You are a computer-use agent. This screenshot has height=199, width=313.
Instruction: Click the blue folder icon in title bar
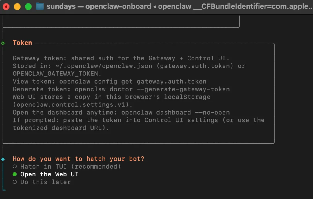pyautogui.click(x=40, y=6)
